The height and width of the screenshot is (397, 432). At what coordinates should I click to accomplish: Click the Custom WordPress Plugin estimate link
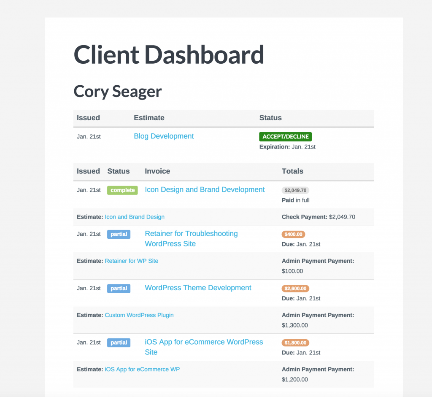coord(139,315)
